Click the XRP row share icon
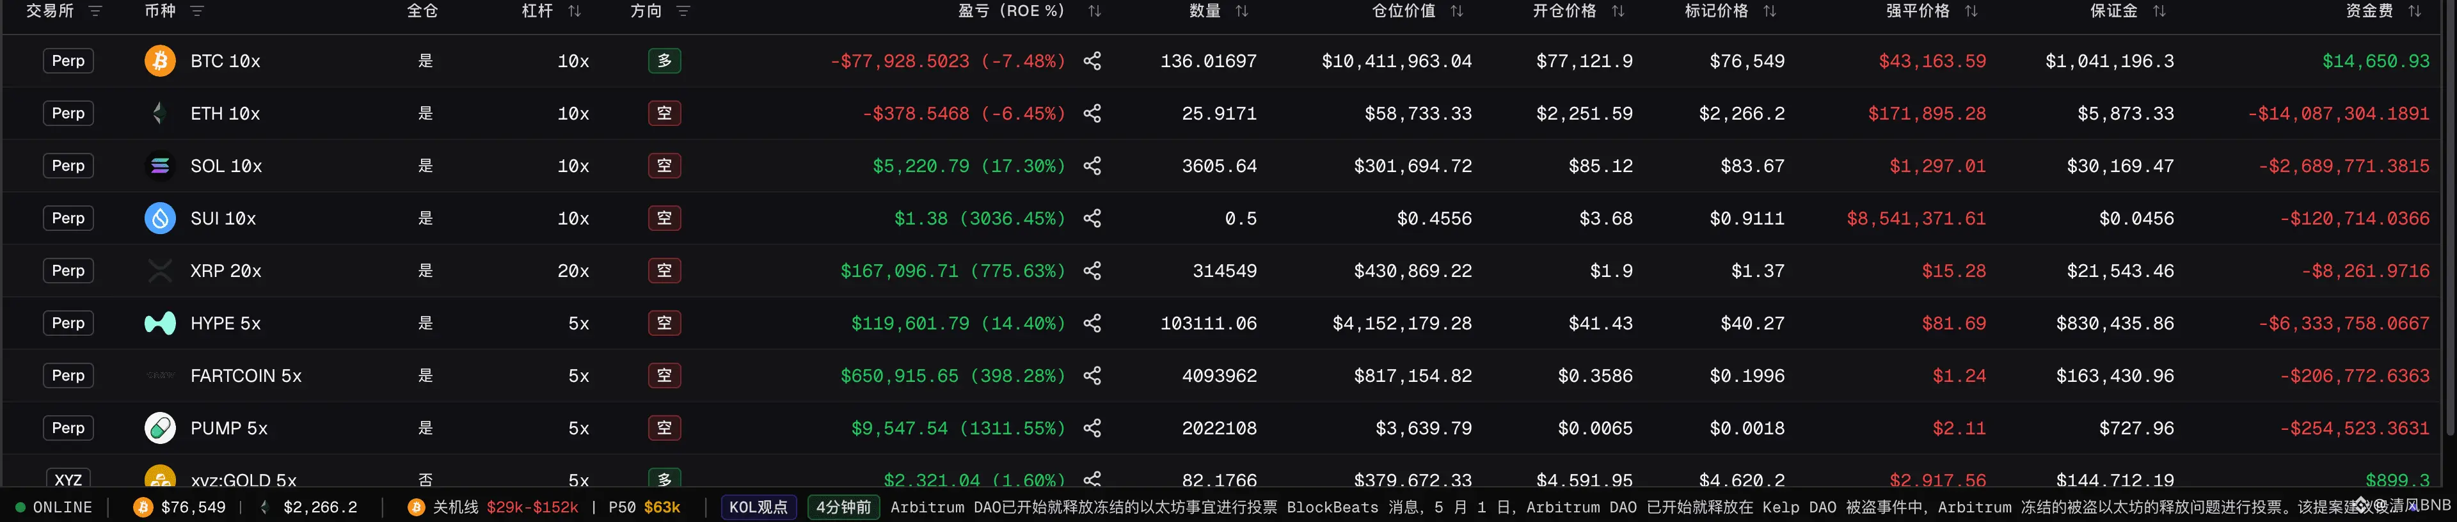Image resolution: width=2457 pixels, height=522 pixels. [x=1092, y=271]
